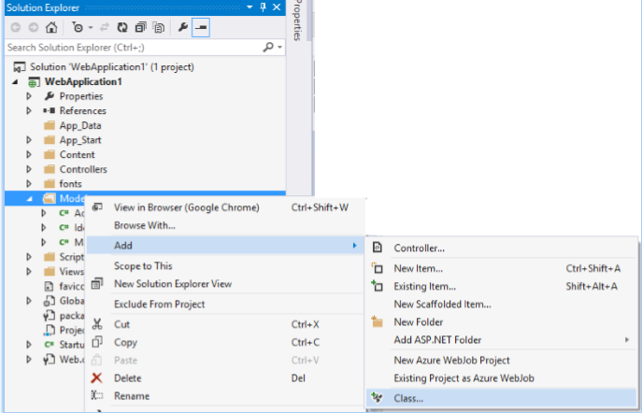
Task: Click the Rename icon
Action: (97, 395)
